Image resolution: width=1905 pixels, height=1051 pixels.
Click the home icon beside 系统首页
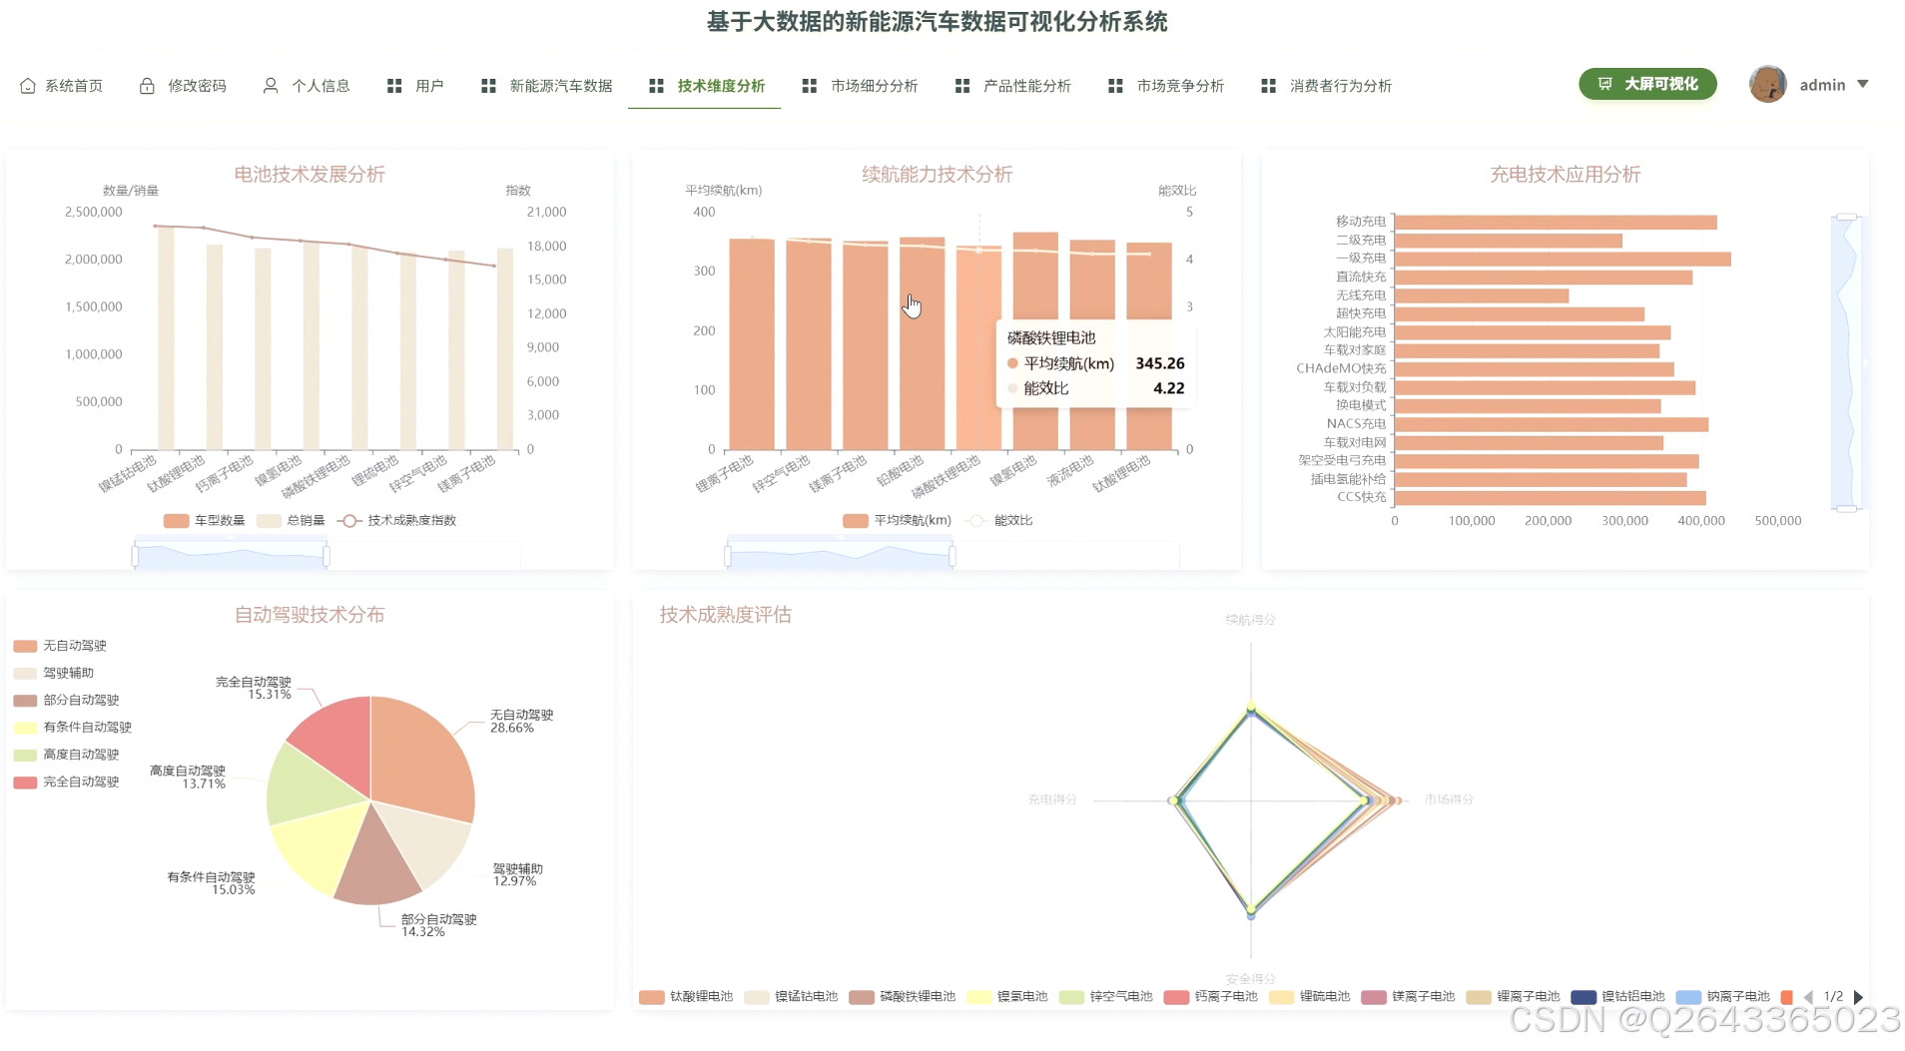[28, 86]
